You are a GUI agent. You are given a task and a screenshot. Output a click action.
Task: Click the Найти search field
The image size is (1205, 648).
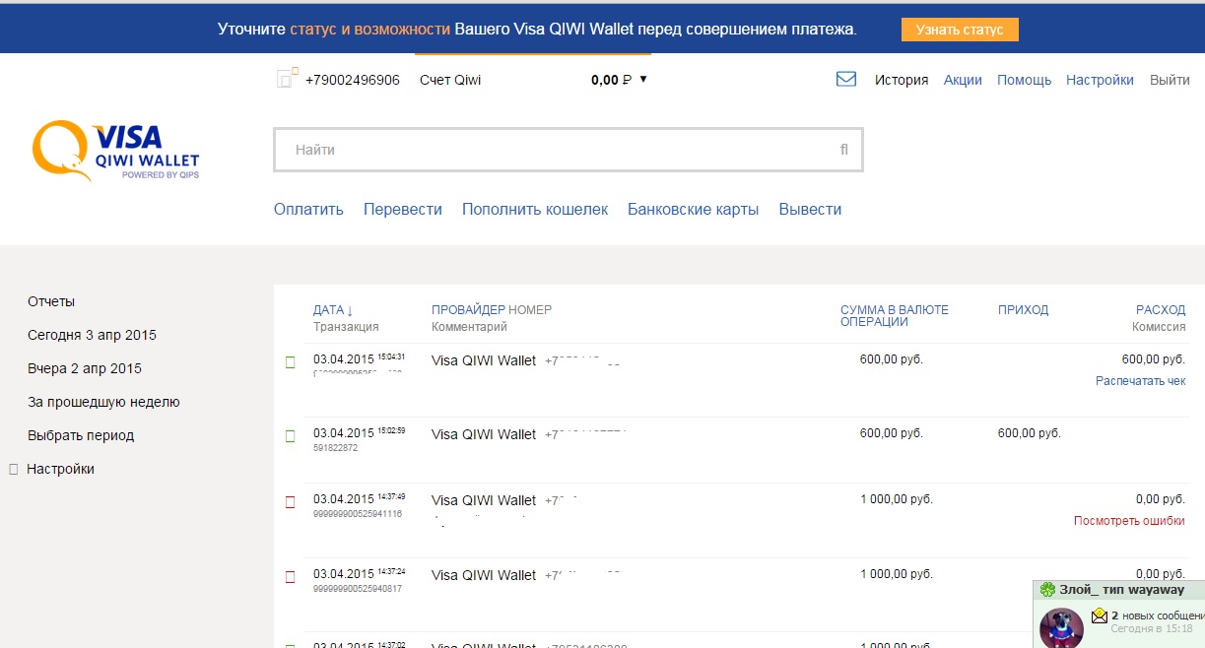pos(569,150)
